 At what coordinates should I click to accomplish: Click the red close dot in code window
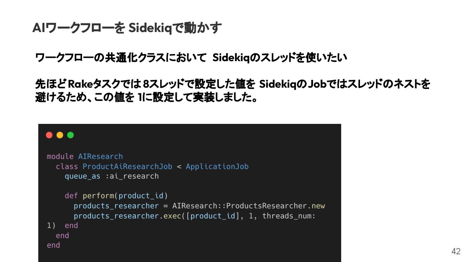point(49,135)
